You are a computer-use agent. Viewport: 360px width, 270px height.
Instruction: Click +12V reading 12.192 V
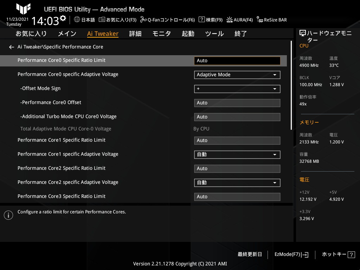[x=308, y=199]
